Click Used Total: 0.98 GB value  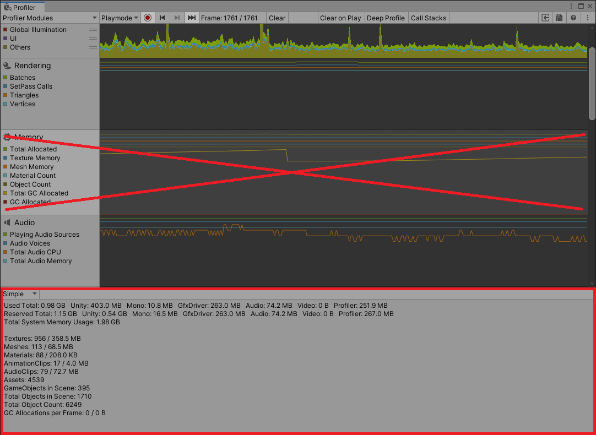(35, 306)
